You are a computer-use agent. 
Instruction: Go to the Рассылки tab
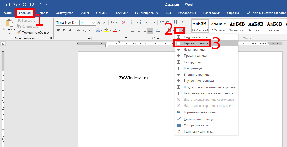121,13
